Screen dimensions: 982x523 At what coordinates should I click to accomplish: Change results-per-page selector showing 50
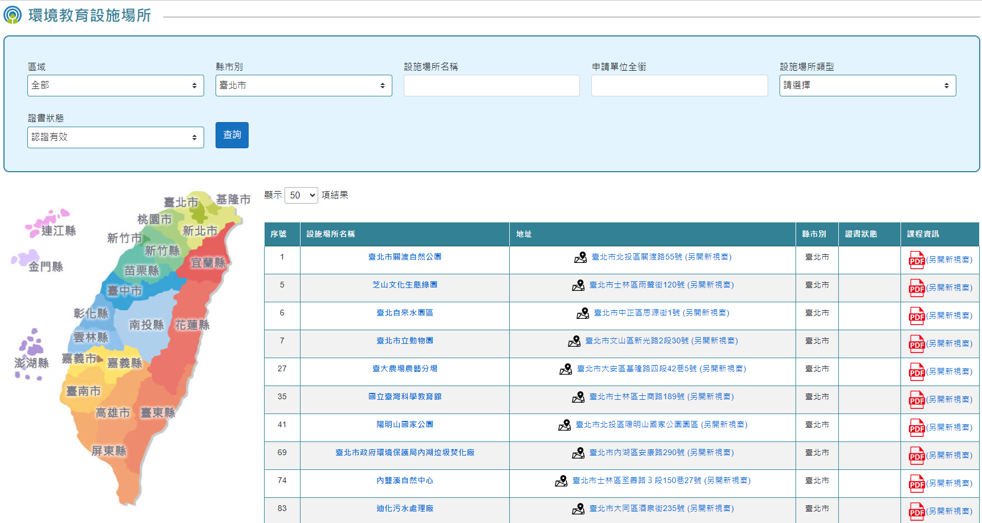pos(301,196)
